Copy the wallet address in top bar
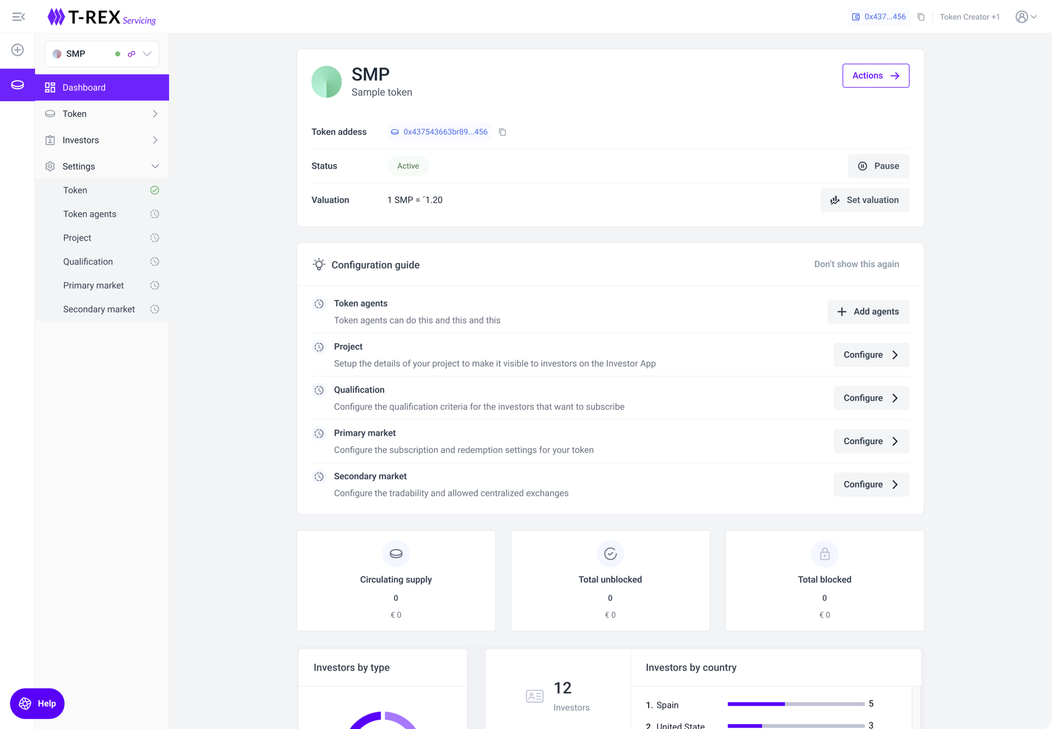Screen dimensions: 1052x729 tap(921, 17)
